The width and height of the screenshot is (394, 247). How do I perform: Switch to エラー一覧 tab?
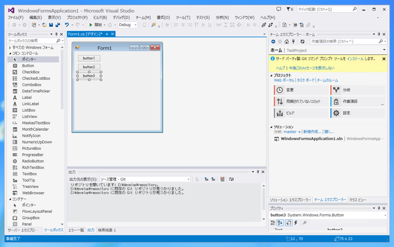coord(76,230)
